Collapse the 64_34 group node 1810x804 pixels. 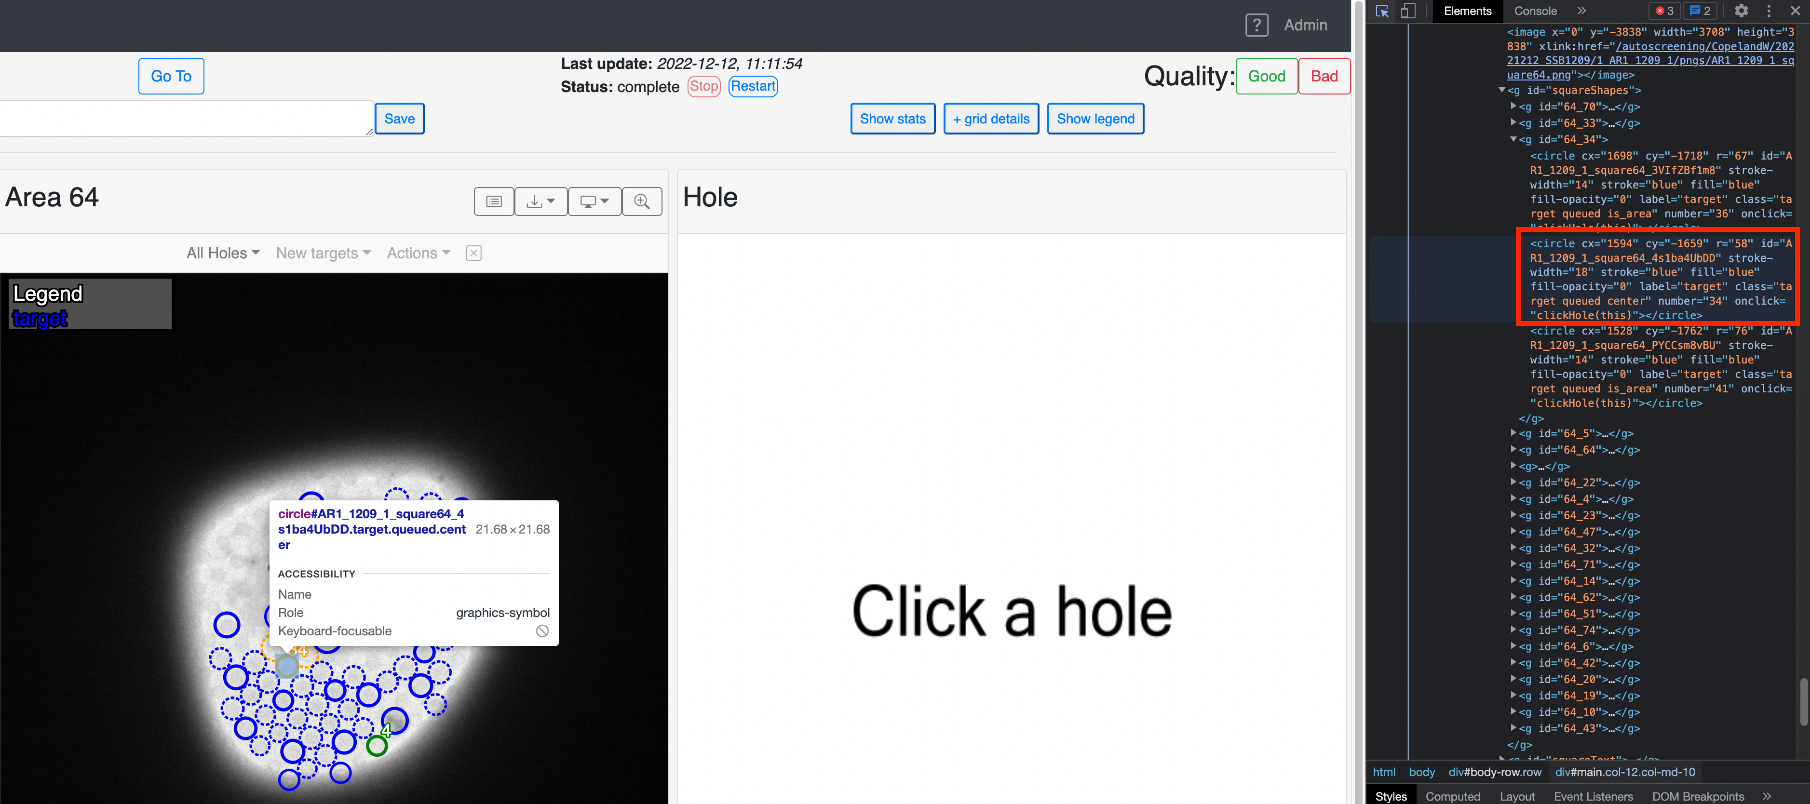pos(1513,139)
